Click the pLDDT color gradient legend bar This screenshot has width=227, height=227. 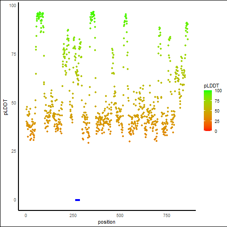click(208, 111)
